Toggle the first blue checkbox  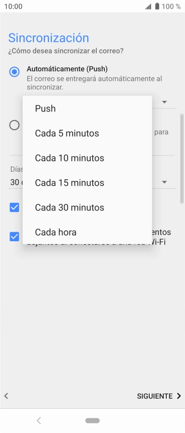[x=14, y=207]
